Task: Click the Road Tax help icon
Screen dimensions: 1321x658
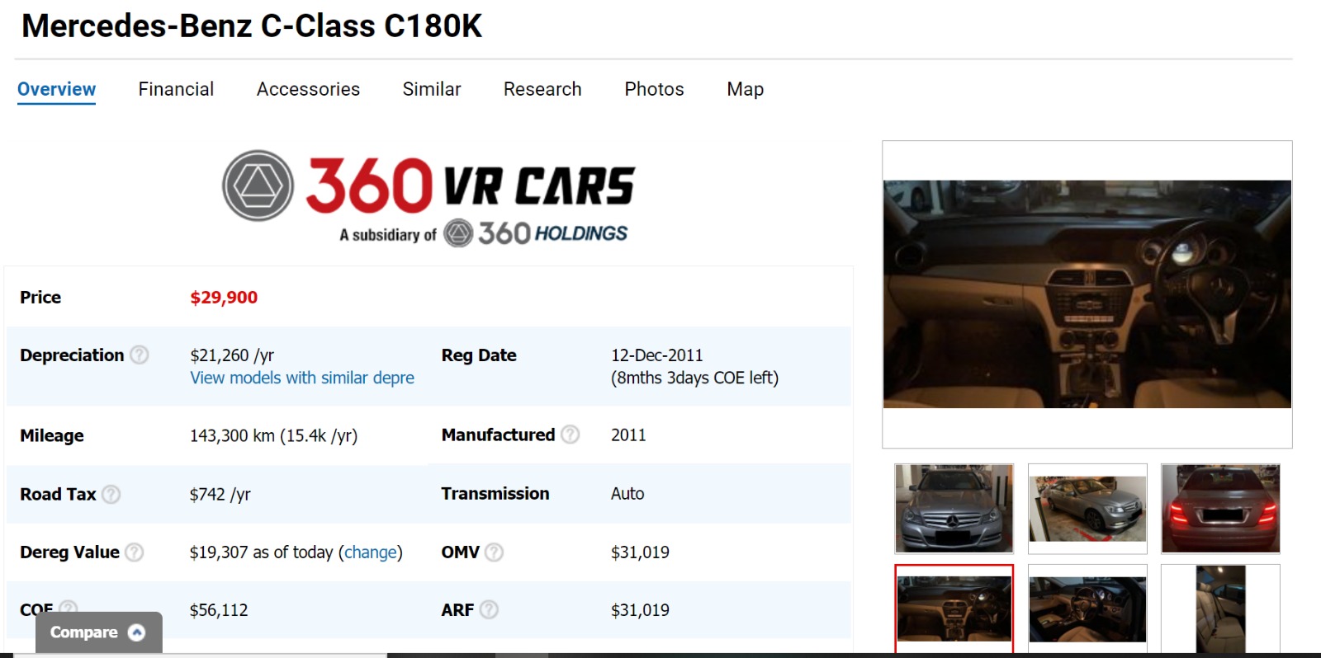Action: click(111, 495)
